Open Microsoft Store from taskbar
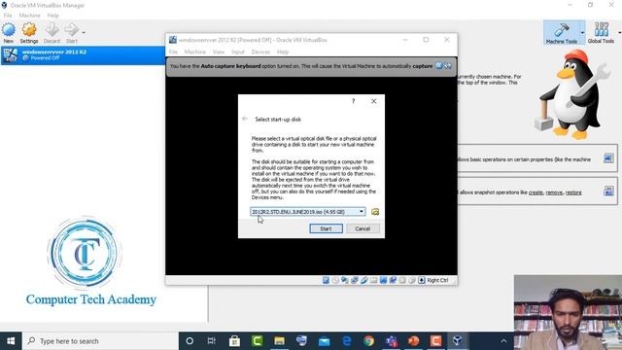Screen dimensions: 622x350 coord(234,341)
